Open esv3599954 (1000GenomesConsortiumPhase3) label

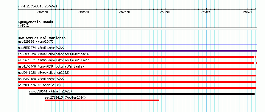[x=54, y=54]
